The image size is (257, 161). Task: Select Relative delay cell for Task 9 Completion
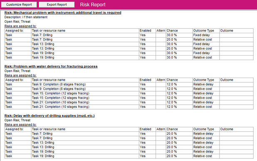(206, 84)
